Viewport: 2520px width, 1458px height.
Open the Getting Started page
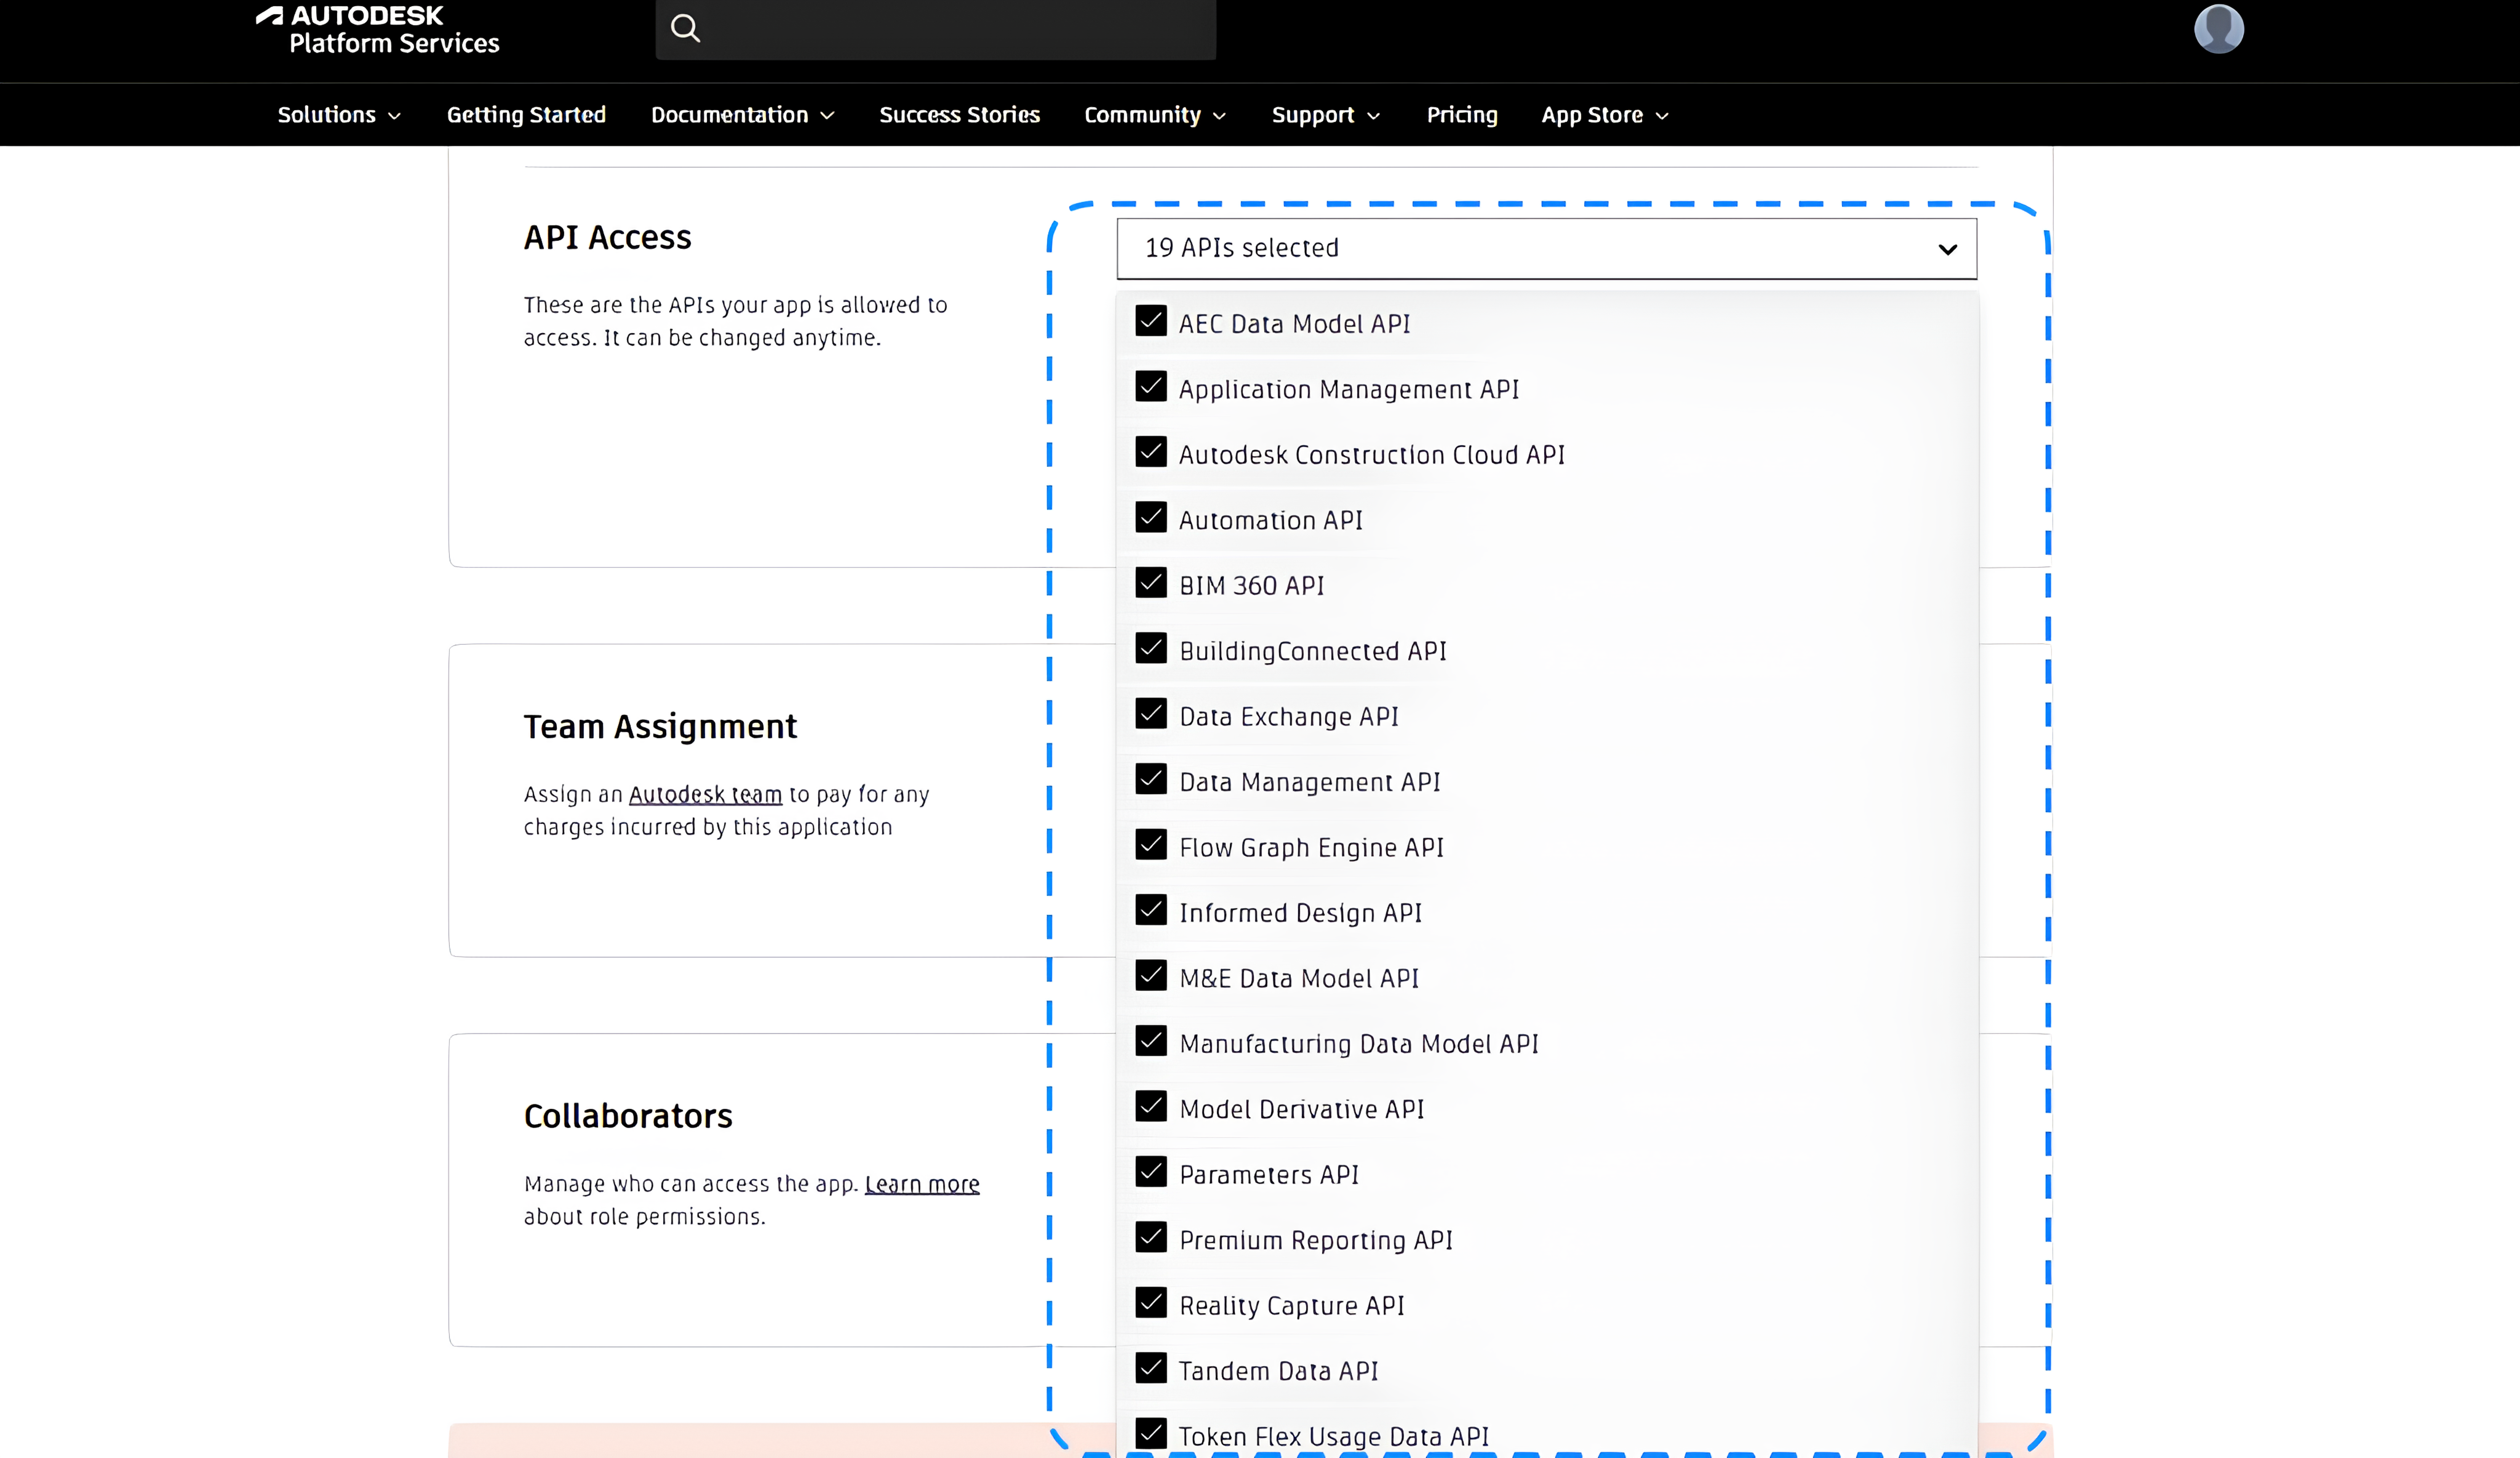click(x=526, y=115)
